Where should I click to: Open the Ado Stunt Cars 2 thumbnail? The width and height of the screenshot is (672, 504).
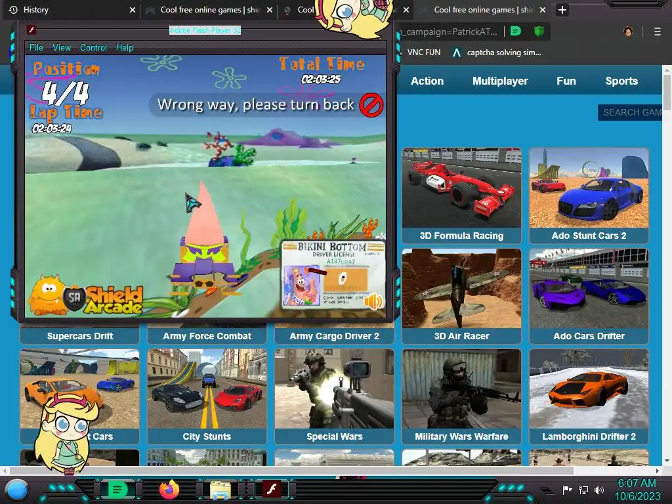point(589,188)
